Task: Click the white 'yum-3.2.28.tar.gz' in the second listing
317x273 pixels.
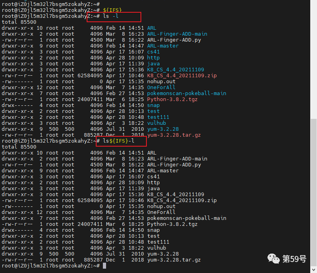Action: click(x=174, y=260)
